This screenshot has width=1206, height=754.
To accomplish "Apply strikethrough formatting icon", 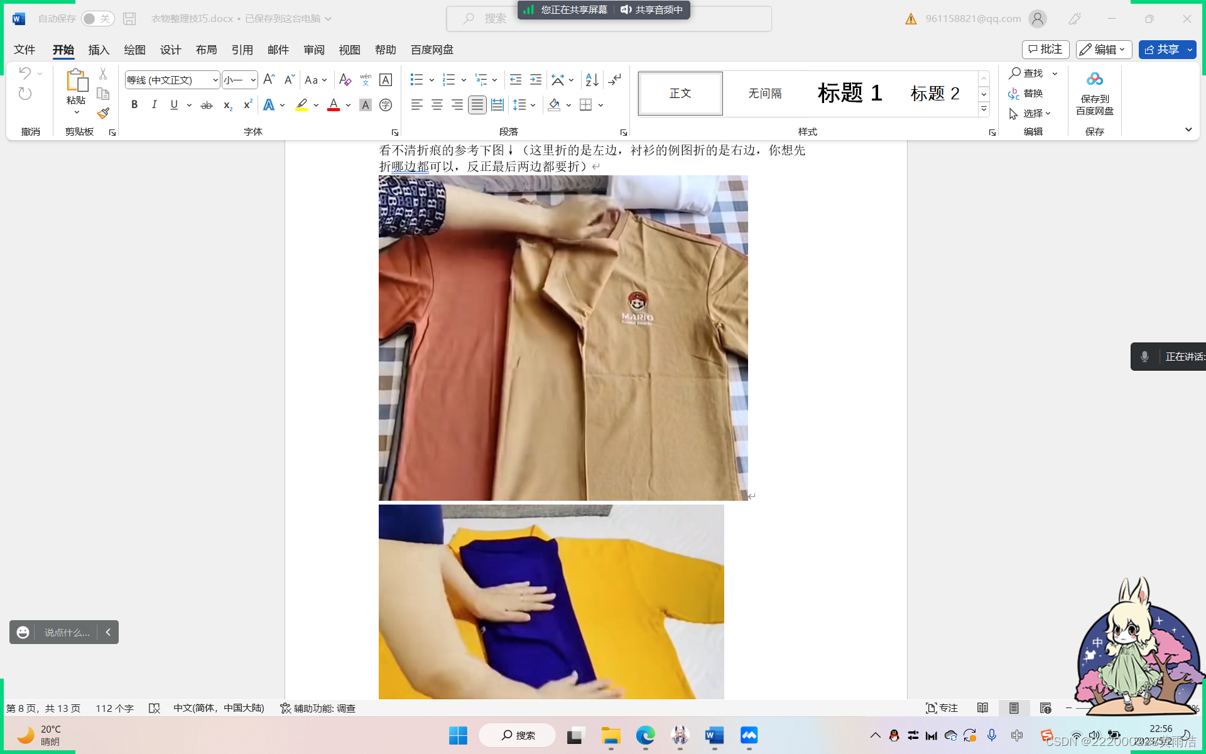I will (206, 106).
